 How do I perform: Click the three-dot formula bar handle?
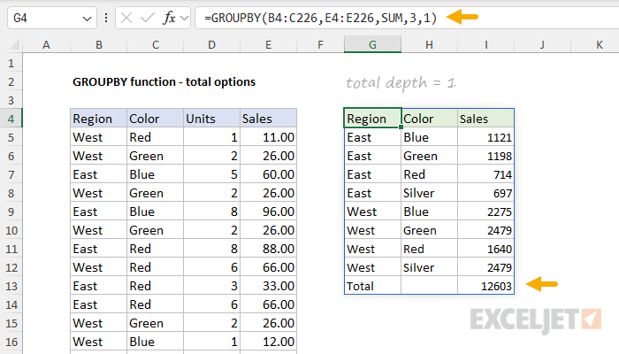pos(106,18)
